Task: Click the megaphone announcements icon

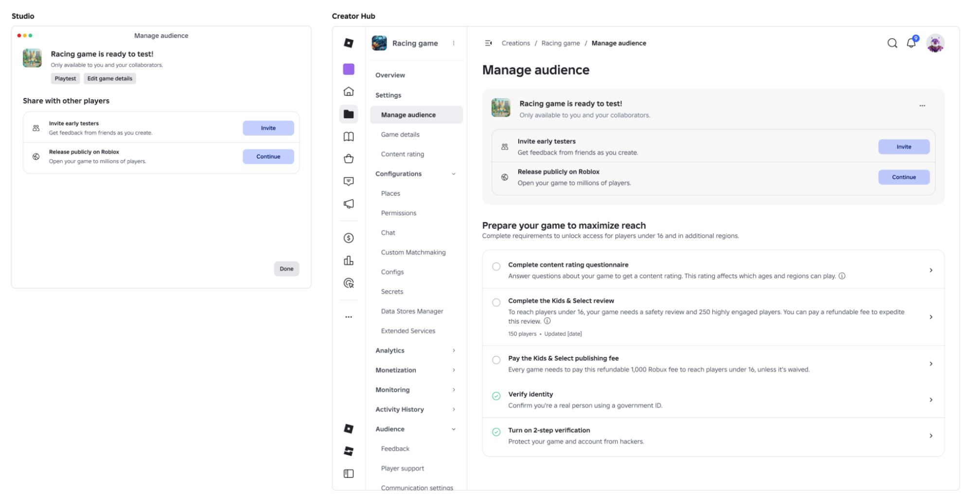Action: (x=349, y=204)
